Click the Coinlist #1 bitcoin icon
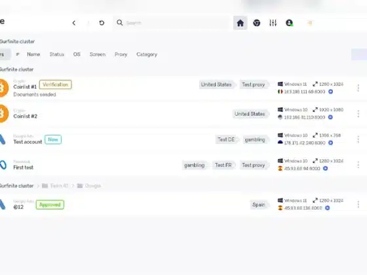Image resolution: width=367 pixels, height=275 pixels. [4, 88]
